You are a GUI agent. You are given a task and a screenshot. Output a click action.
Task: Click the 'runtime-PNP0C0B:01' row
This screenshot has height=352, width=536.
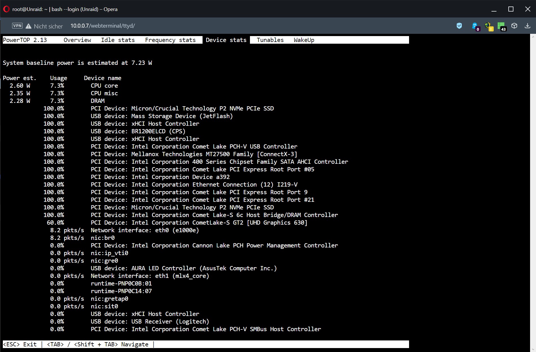click(x=121, y=284)
